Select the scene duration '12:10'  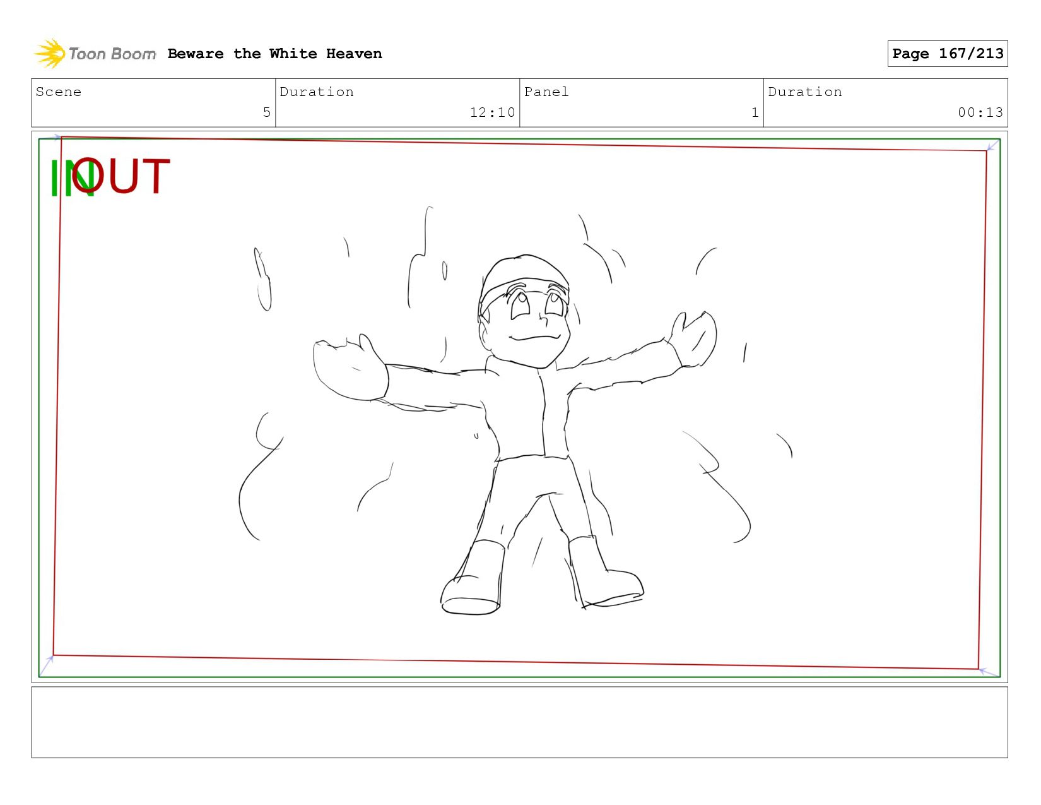(x=492, y=112)
